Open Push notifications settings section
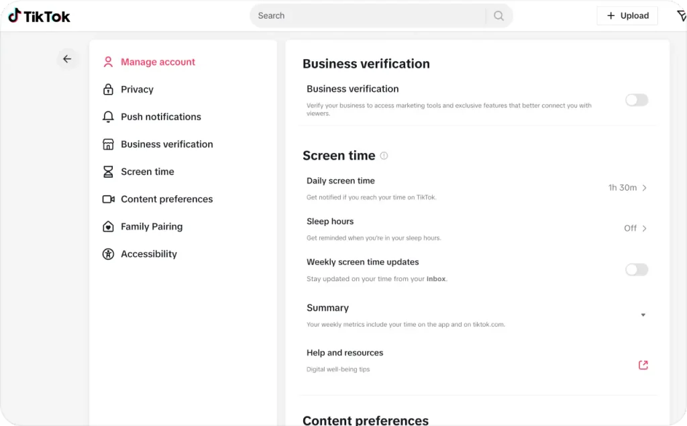The image size is (687, 426). point(161,117)
